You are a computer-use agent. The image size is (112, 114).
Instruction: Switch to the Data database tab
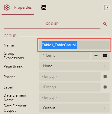(44, 7)
